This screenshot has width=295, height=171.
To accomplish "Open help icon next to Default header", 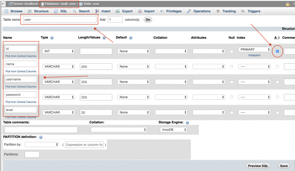I will click(131, 38).
